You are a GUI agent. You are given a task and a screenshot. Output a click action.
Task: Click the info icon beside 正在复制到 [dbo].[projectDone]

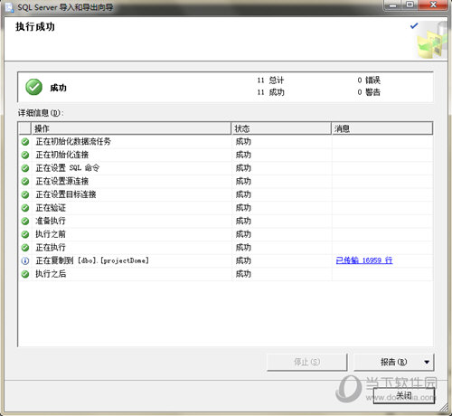(25, 260)
